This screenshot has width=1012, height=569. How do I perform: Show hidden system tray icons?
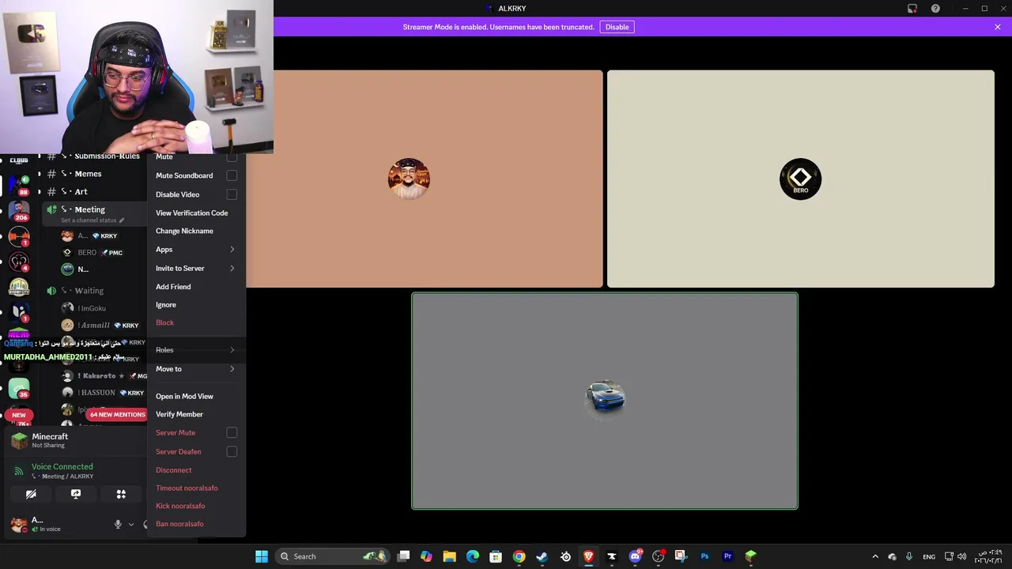pyautogui.click(x=874, y=556)
